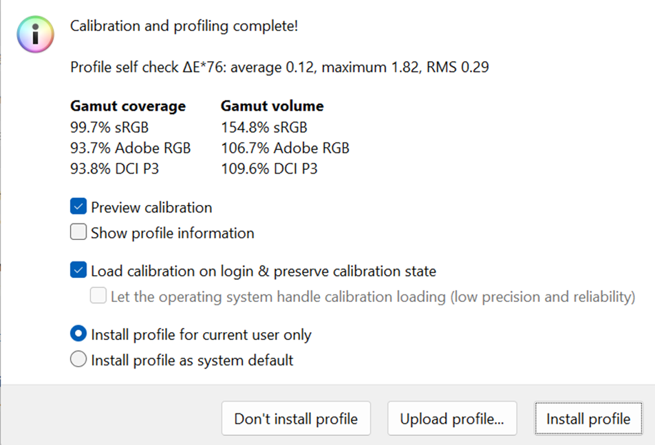The height and width of the screenshot is (445, 655).
Task: Open the Upload profile dialog
Action: (451, 419)
